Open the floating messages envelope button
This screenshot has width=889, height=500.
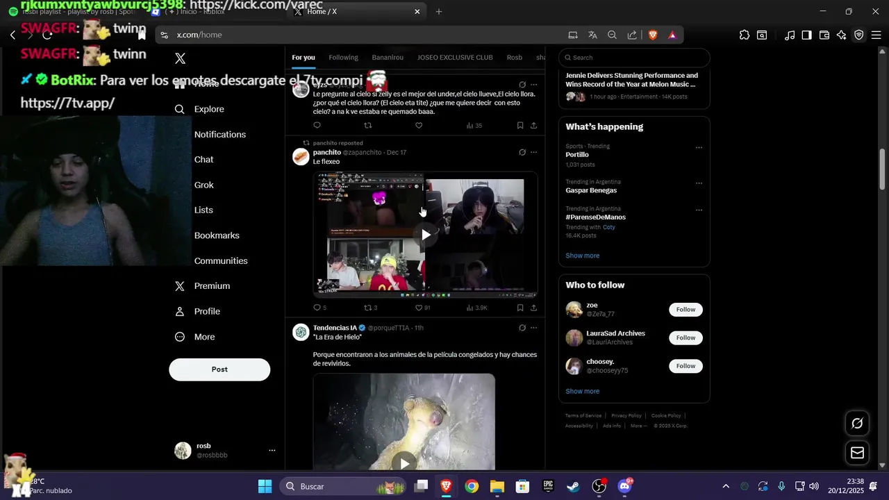[857, 453]
